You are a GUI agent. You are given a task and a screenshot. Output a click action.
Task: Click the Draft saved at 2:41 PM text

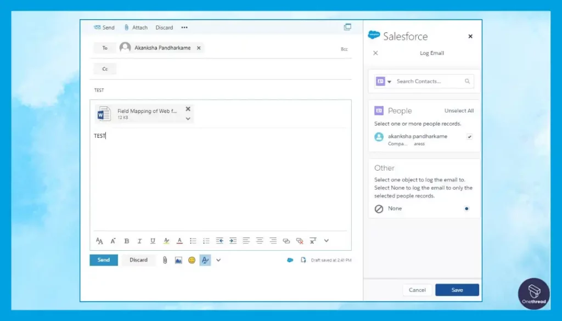pos(331,261)
